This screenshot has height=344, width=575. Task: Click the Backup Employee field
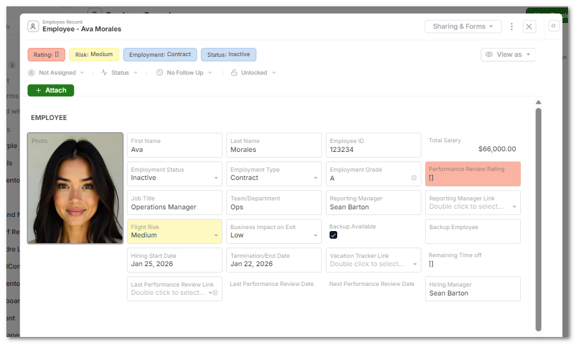pyautogui.click(x=473, y=231)
